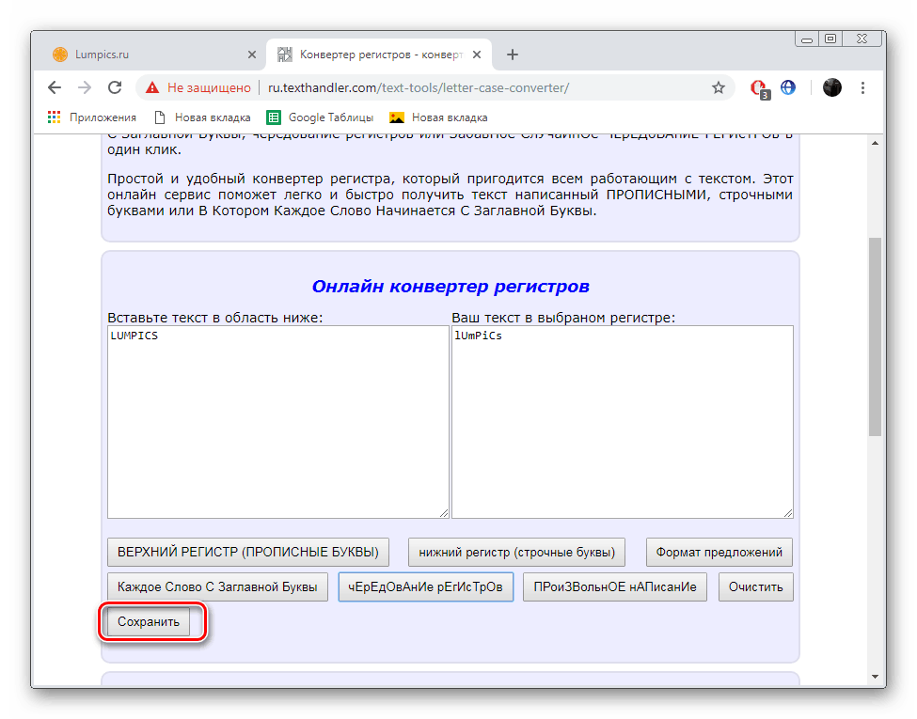
Task: Bookmark page with the star icon
Action: (x=719, y=87)
